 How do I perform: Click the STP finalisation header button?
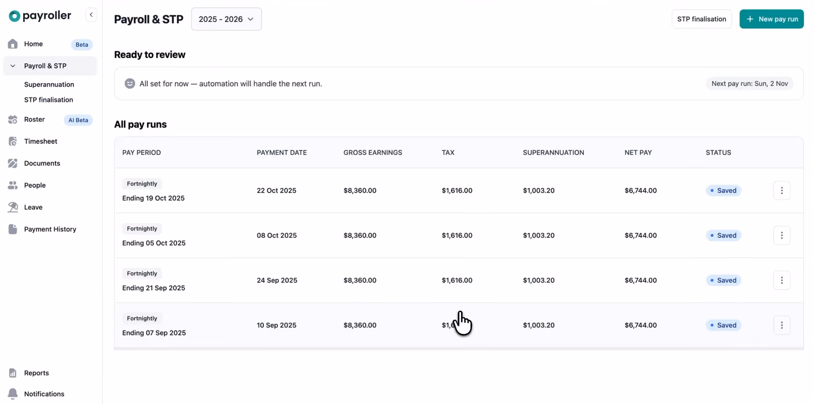[x=701, y=19]
